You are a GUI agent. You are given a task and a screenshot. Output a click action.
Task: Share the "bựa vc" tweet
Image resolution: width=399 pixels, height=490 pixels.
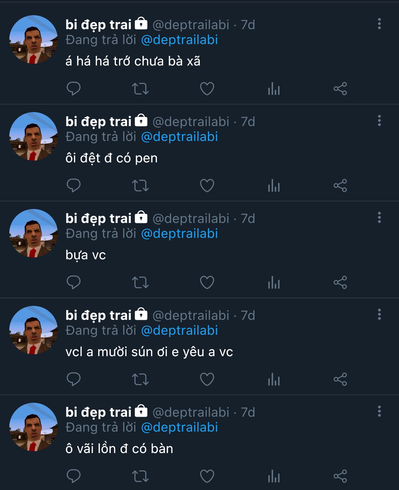coord(340,283)
